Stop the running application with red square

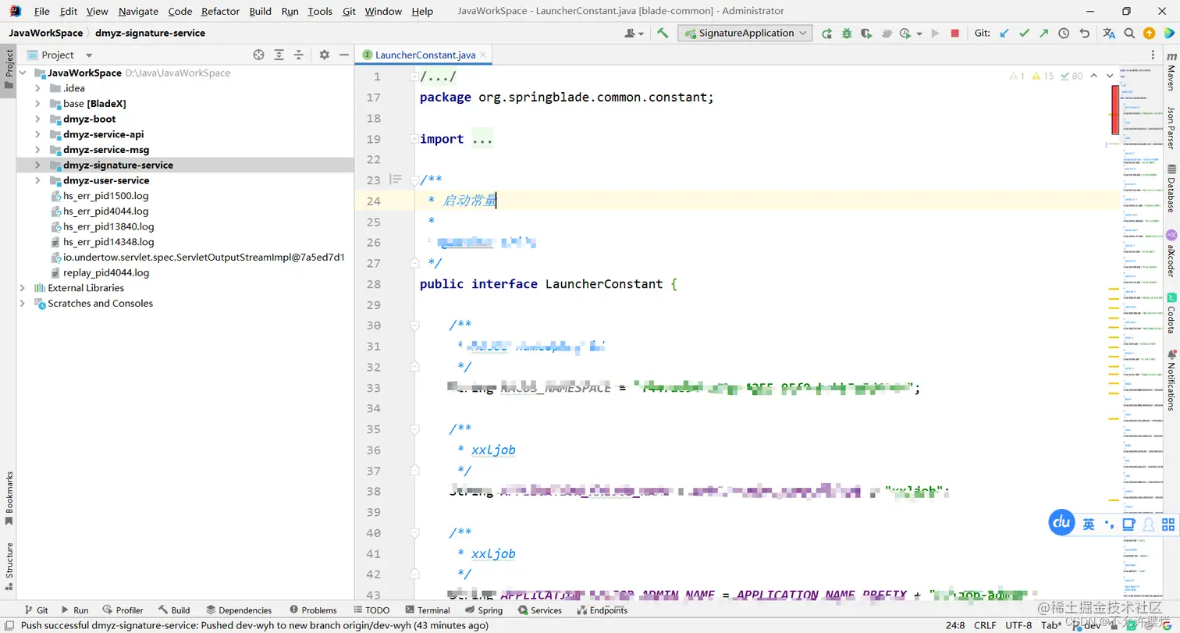click(954, 34)
